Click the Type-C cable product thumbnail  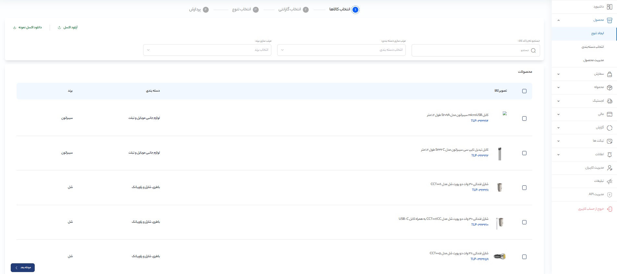click(x=500, y=154)
